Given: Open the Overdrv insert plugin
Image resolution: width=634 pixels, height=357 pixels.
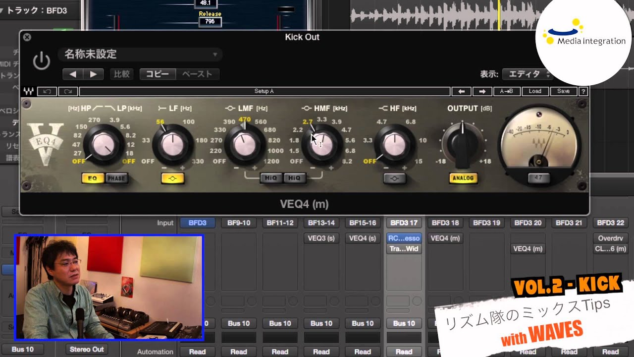Looking at the screenshot, I should point(610,238).
